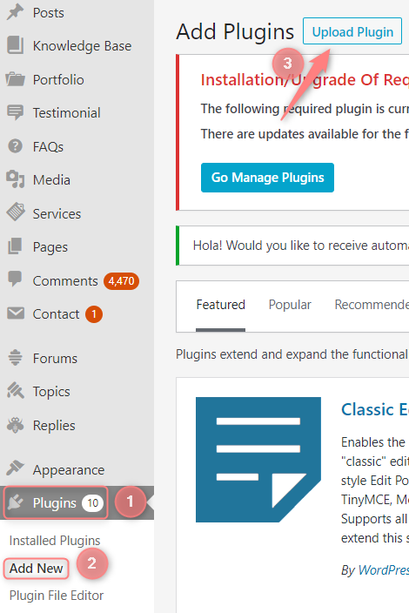Switch to the Popular tab
This screenshot has height=613, width=409.
290,305
